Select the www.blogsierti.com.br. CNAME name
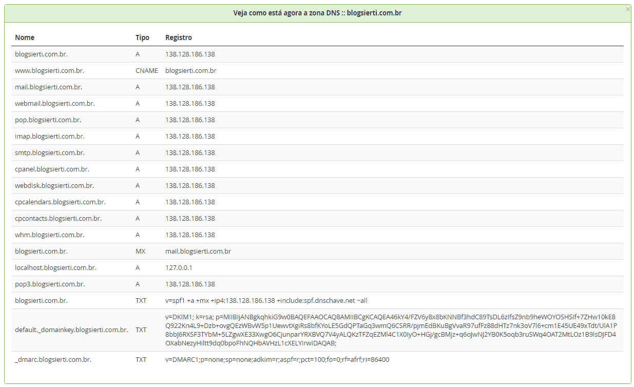Screen dimensions: 634x387 tap(49, 70)
